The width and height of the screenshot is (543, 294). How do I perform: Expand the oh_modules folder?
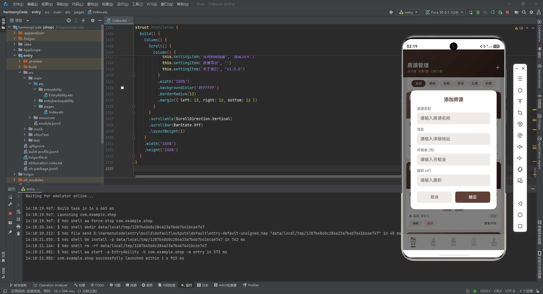tap(14, 180)
